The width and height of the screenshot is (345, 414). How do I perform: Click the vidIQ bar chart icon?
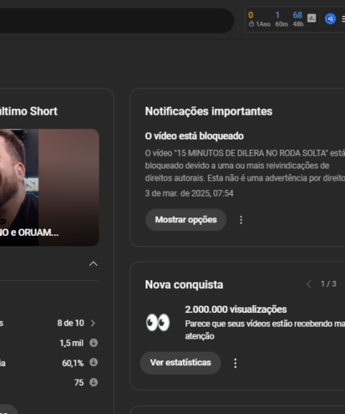[311, 18]
